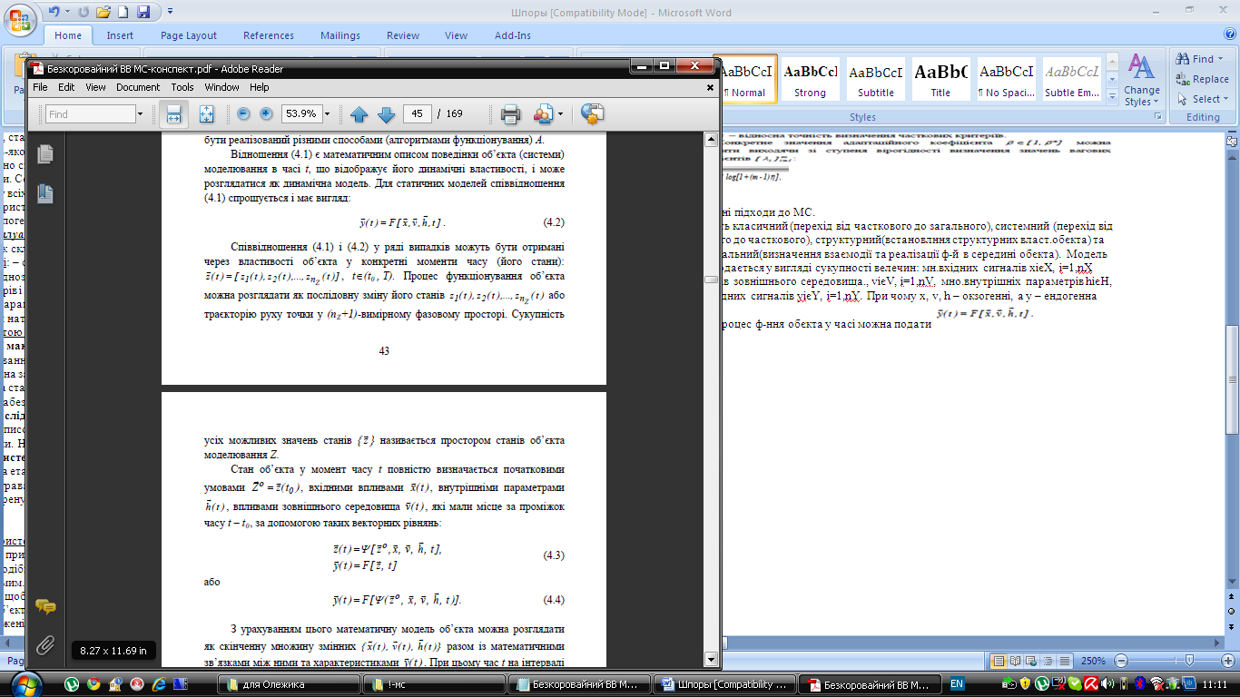Image resolution: width=1240 pixels, height=697 pixels.
Task: Fit one full page in Adobe Reader
Action: [206, 114]
